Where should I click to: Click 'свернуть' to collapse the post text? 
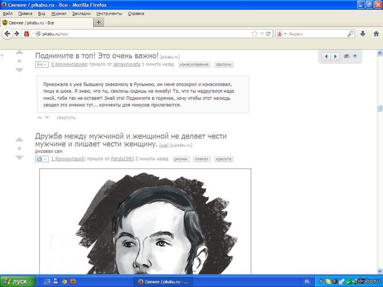(66, 118)
